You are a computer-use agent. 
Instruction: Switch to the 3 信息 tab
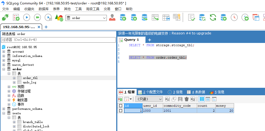pos(175,92)
